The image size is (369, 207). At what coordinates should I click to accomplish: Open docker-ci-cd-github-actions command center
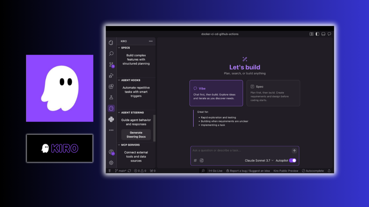[x=220, y=34]
